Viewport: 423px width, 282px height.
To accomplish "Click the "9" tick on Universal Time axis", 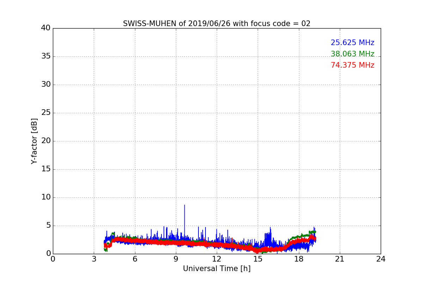I will click(x=176, y=259).
